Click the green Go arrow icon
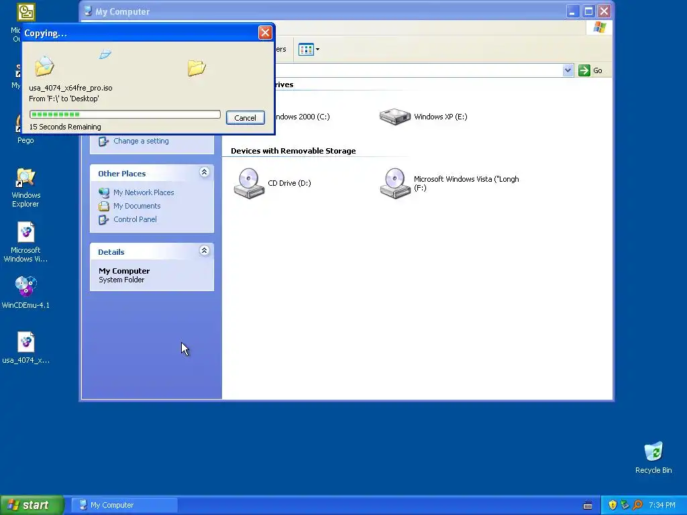This screenshot has width=687, height=515. pos(584,70)
